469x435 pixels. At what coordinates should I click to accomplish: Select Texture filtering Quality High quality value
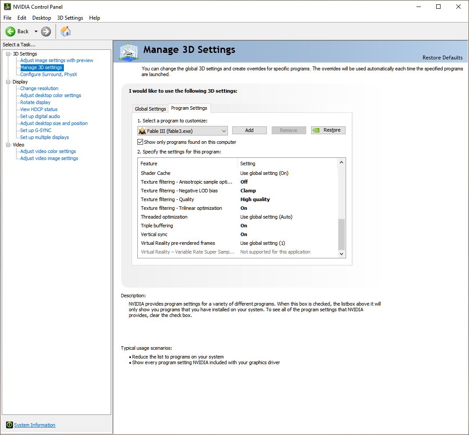(x=255, y=199)
